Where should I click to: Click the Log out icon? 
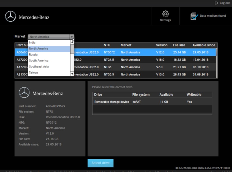click(216, 3)
